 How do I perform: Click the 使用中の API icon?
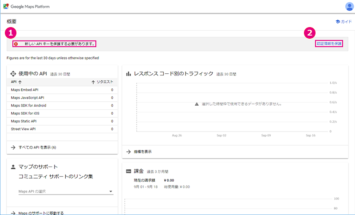[13, 74]
